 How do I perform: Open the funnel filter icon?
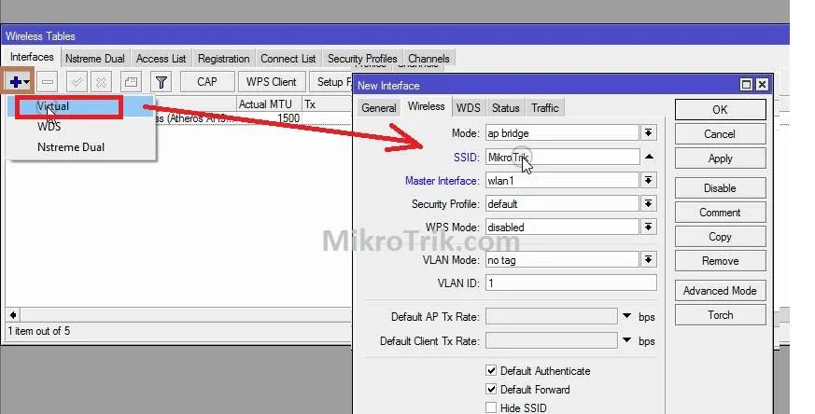point(162,82)
